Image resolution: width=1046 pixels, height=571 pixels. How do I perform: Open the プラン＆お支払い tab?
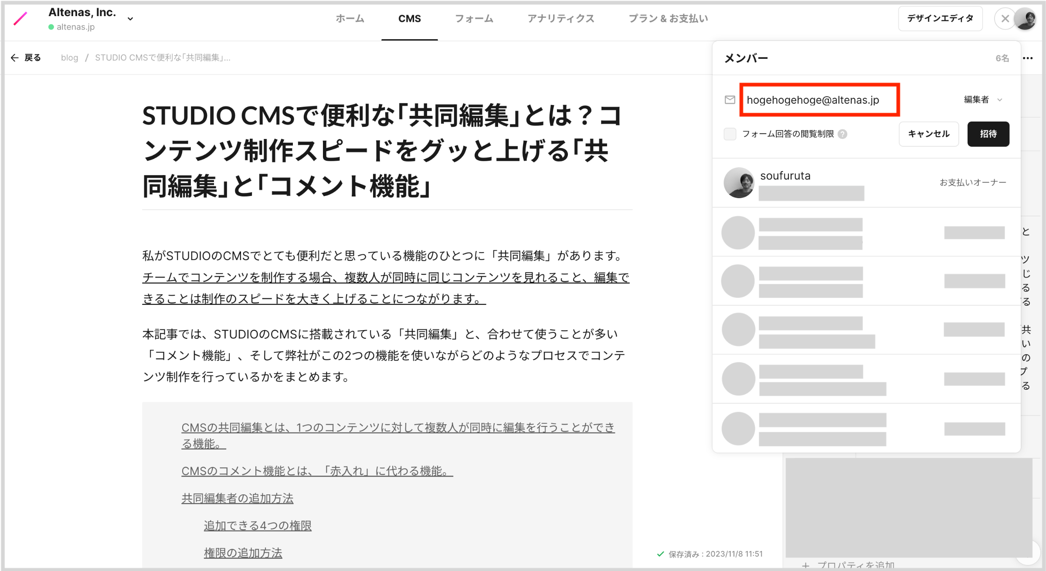(668, 18)
